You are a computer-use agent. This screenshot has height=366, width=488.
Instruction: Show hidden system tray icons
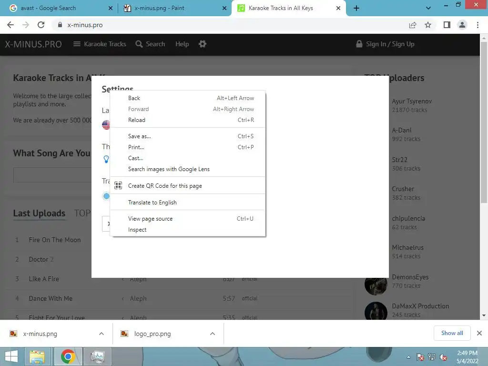408,357
